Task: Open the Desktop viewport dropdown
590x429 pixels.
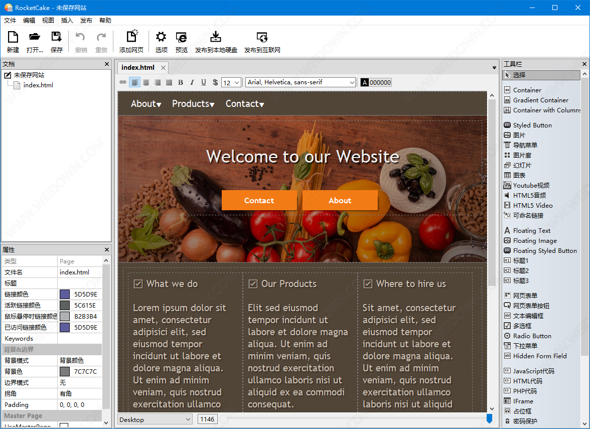Action: point(155,419)
